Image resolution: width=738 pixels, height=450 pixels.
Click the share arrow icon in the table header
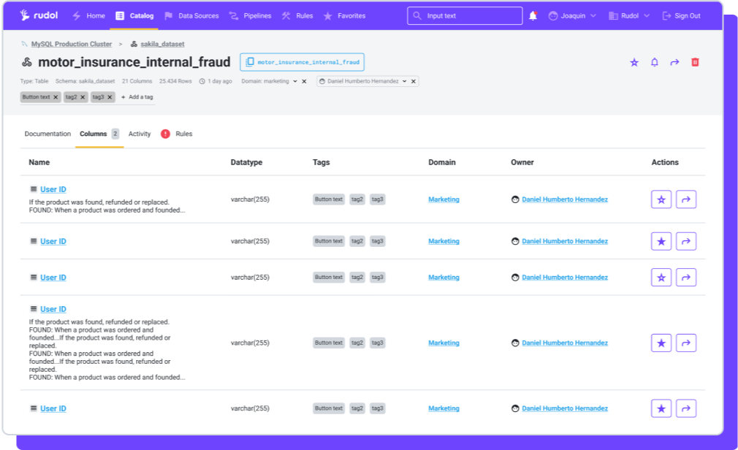click(x=674, y=62)
